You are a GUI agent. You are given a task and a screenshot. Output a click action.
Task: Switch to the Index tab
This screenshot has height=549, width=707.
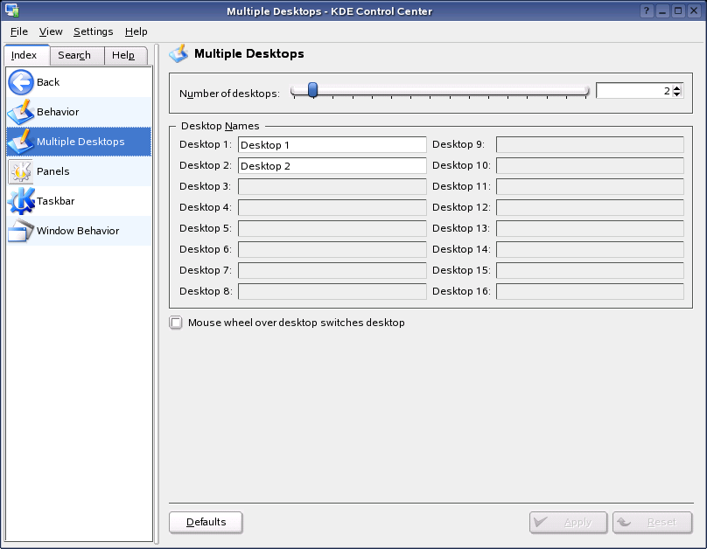(26, 55)
